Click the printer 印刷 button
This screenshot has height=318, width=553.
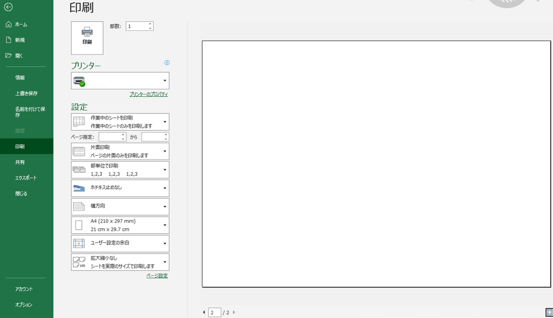(87, 37)
